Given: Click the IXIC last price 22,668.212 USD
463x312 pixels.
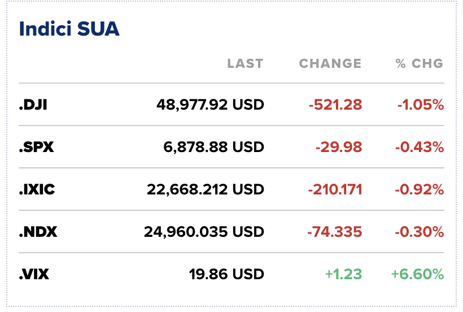Looking at the screenshot, I should pos(204,189).
